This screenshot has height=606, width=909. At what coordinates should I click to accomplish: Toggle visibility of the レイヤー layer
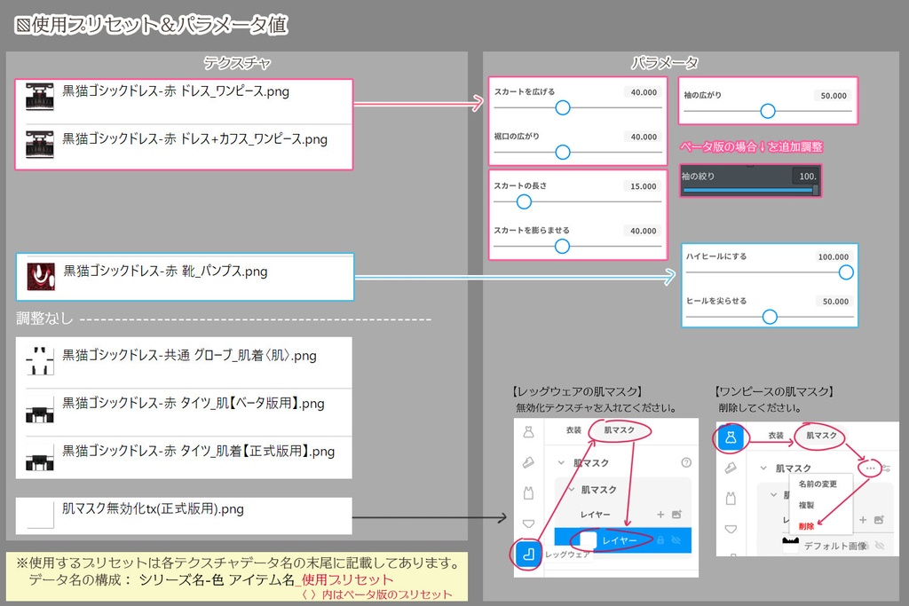(675, 540)
